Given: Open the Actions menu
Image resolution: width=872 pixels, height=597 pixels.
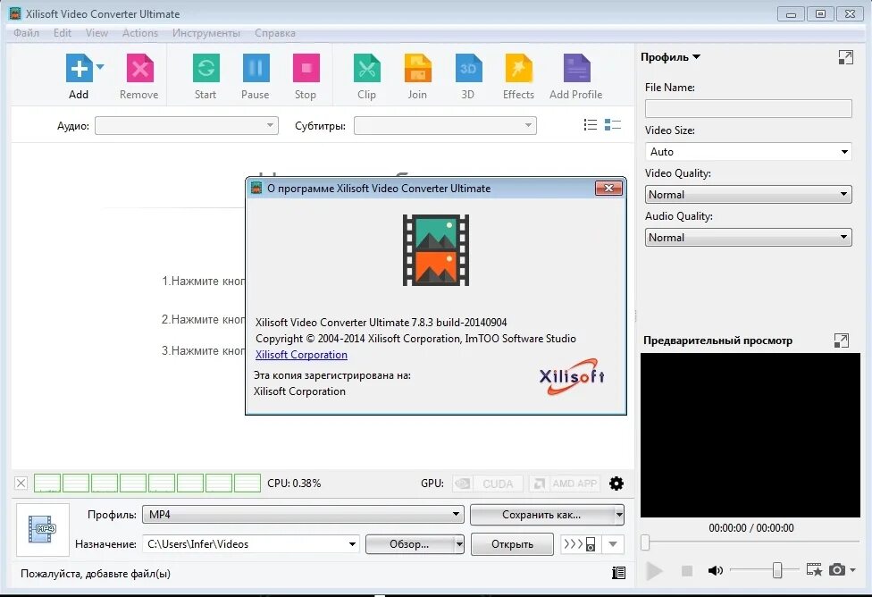Looking at the screenshot, I should [x=139, y=32].
